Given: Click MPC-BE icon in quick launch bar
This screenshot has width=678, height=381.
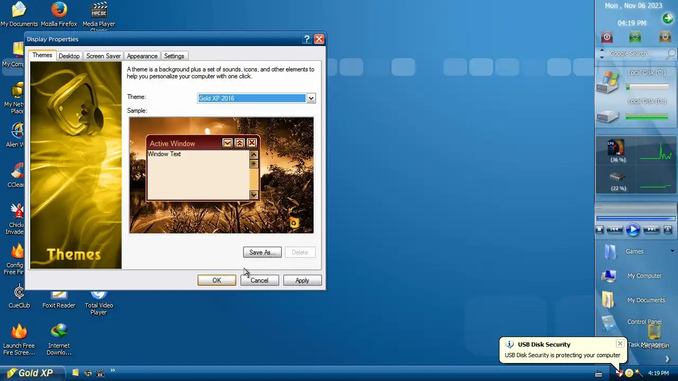Looking at the screenshot, I should 100,373.
